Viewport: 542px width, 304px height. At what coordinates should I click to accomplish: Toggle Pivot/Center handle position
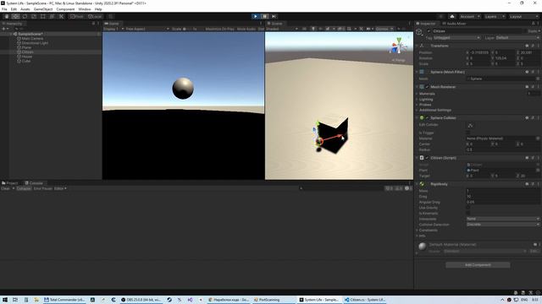(x=77, y=17)
